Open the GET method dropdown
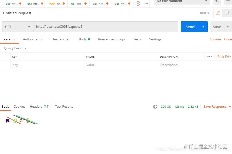The width and height of the screenshot is (232, 154). [18, 27]
